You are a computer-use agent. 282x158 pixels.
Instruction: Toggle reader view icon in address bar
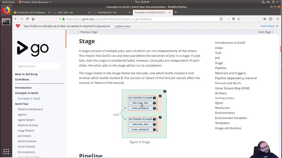coord(221,19)
